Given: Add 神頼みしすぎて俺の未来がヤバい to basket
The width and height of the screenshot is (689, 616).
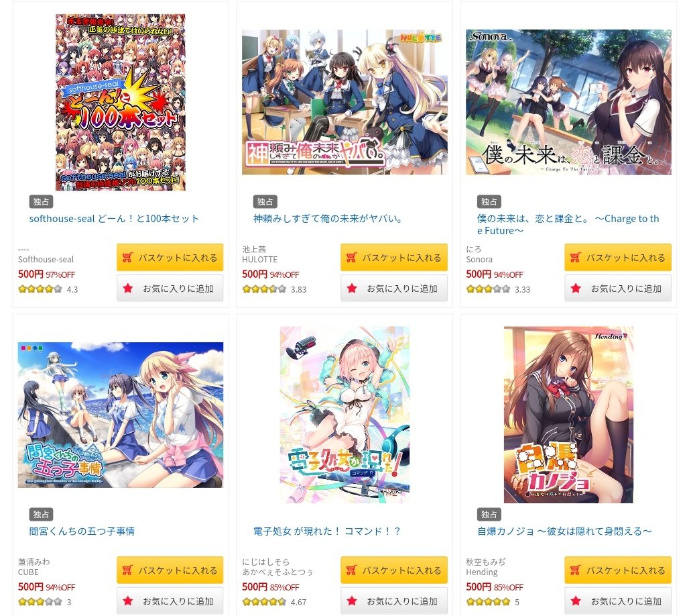Looking at the screenshot, I should [393, 258].
